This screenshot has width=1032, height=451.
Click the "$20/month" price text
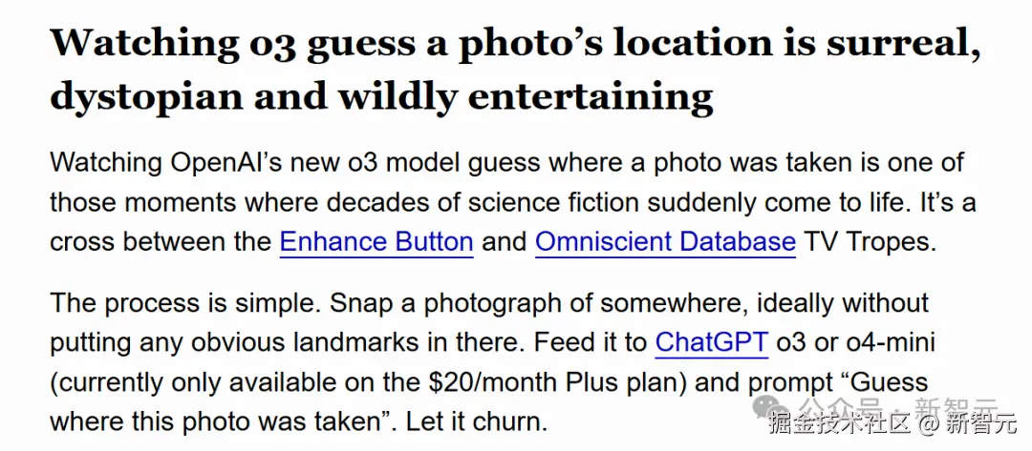pyautogui.click(x=493, y=382)
